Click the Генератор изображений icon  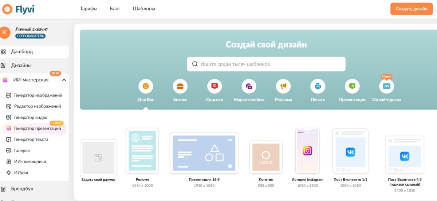(9, 95)
